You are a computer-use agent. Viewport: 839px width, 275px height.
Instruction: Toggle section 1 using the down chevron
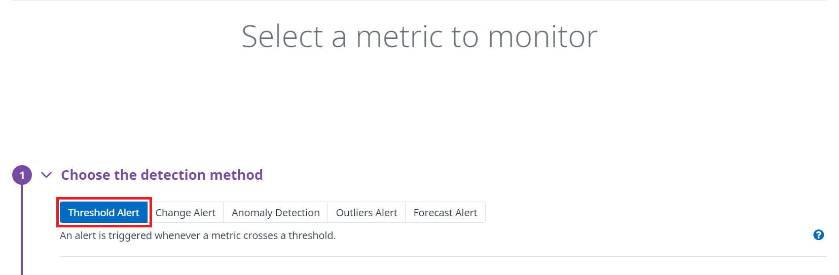[x=46, y=175]
